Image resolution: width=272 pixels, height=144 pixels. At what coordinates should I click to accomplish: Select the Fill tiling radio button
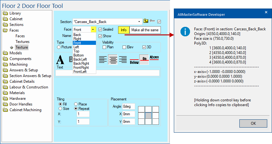[x=60, y=104]
